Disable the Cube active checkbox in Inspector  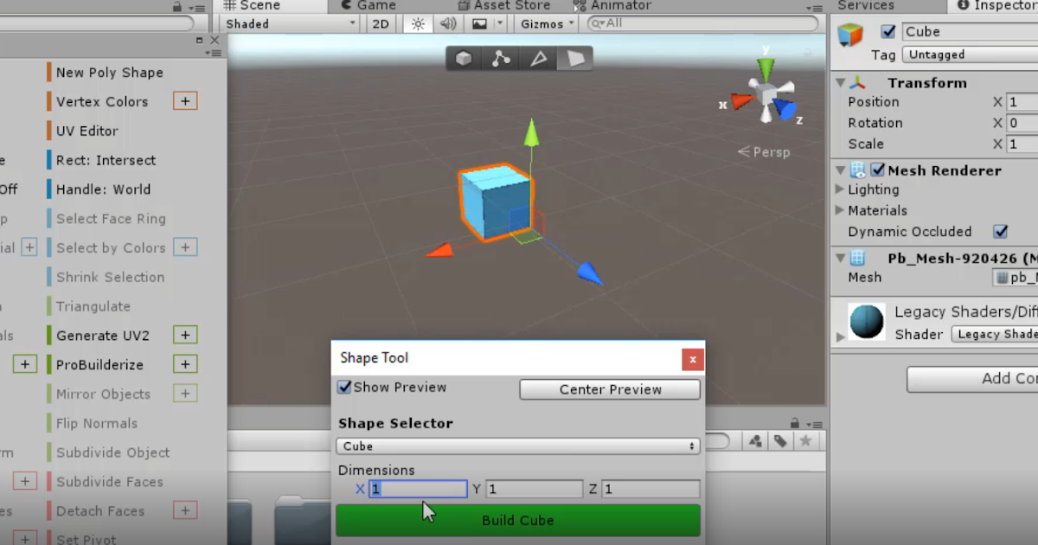click(x=887, y=31)
